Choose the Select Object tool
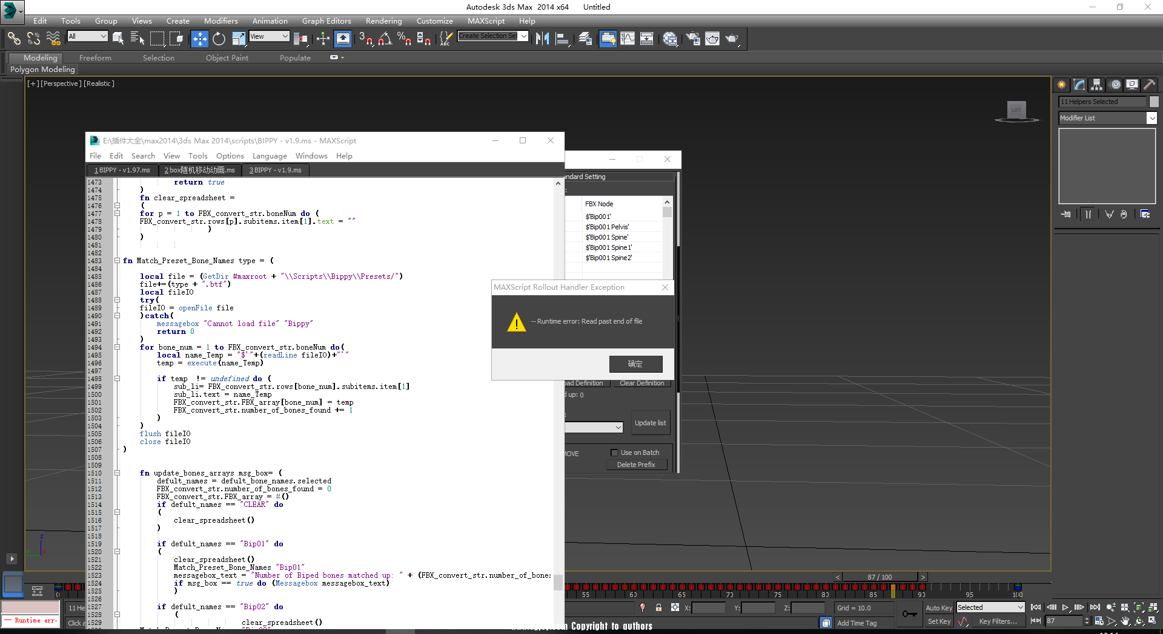Screen dimensions: 1163x634 tap(118, 39)
